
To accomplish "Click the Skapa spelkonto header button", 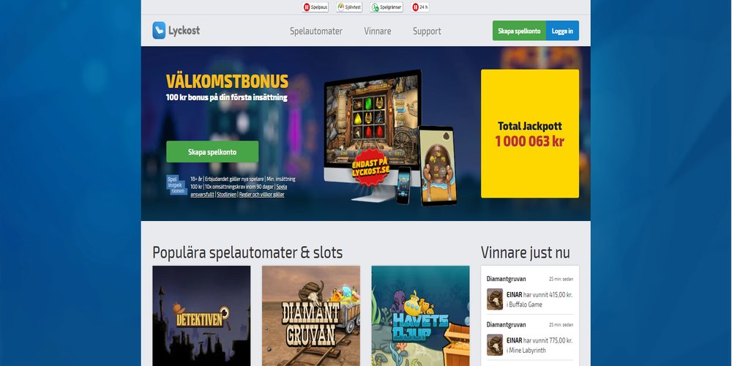I will coord(519,31).
